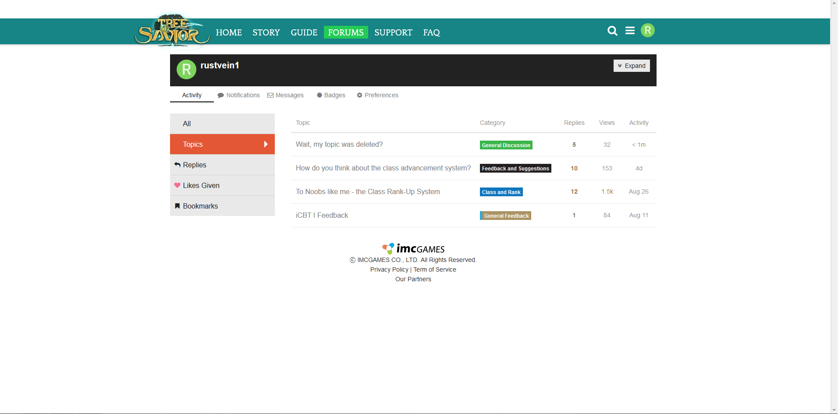Open the Privacy Policy link
This screenshot has width=838, height=414.
coord(389,269)
